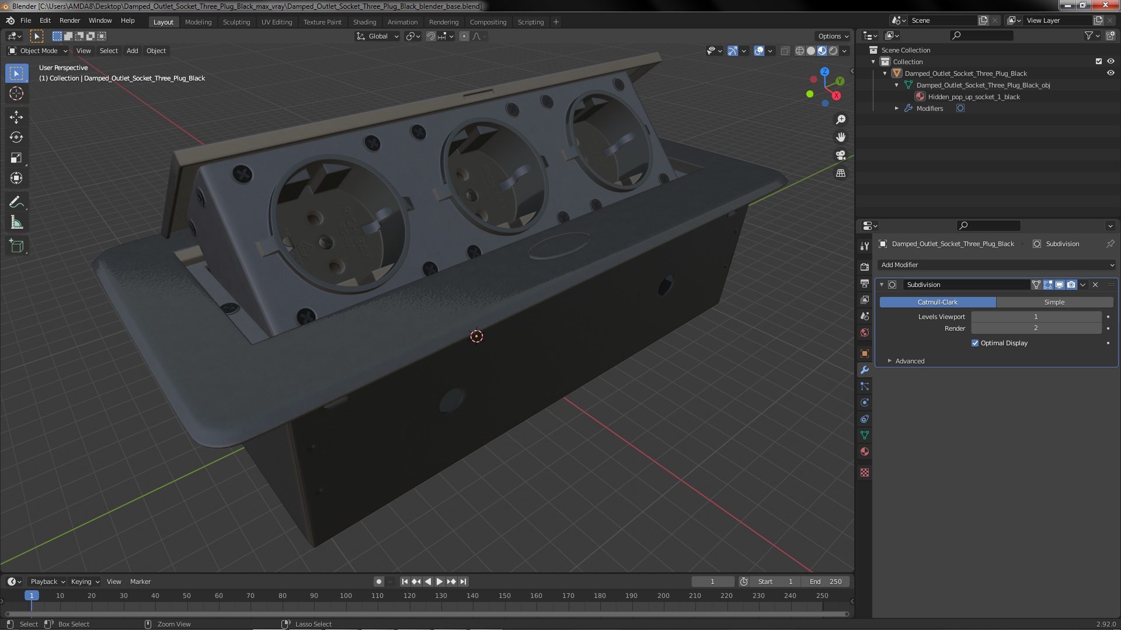Activate the Measure tool

16,222
